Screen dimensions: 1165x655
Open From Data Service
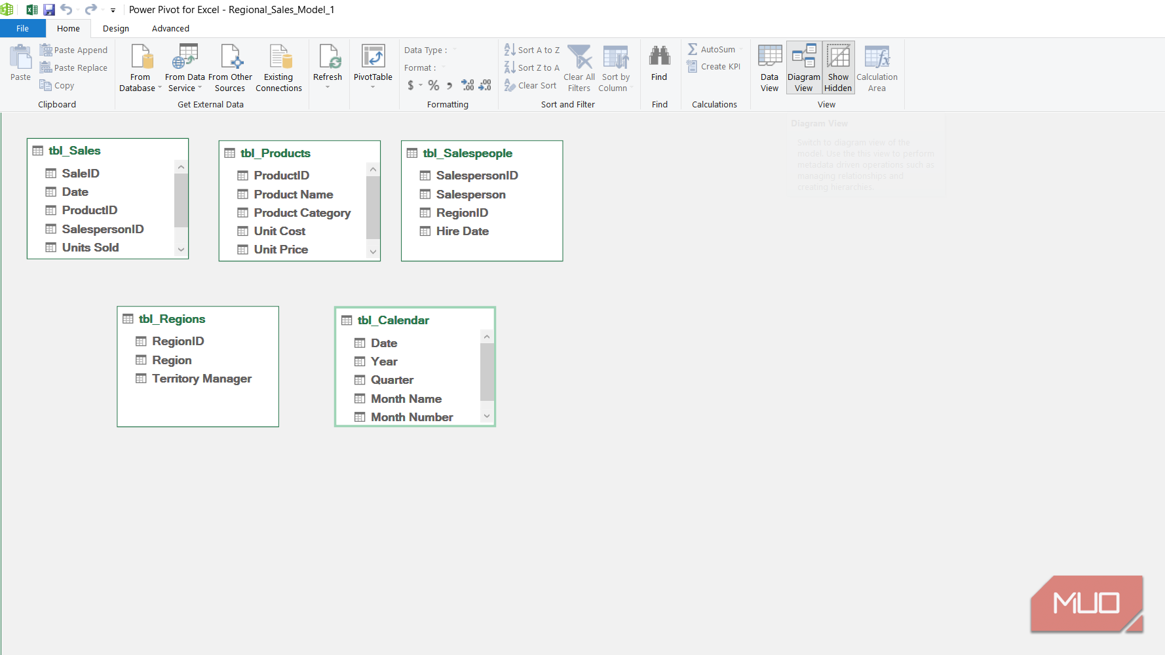coord(185,68)
